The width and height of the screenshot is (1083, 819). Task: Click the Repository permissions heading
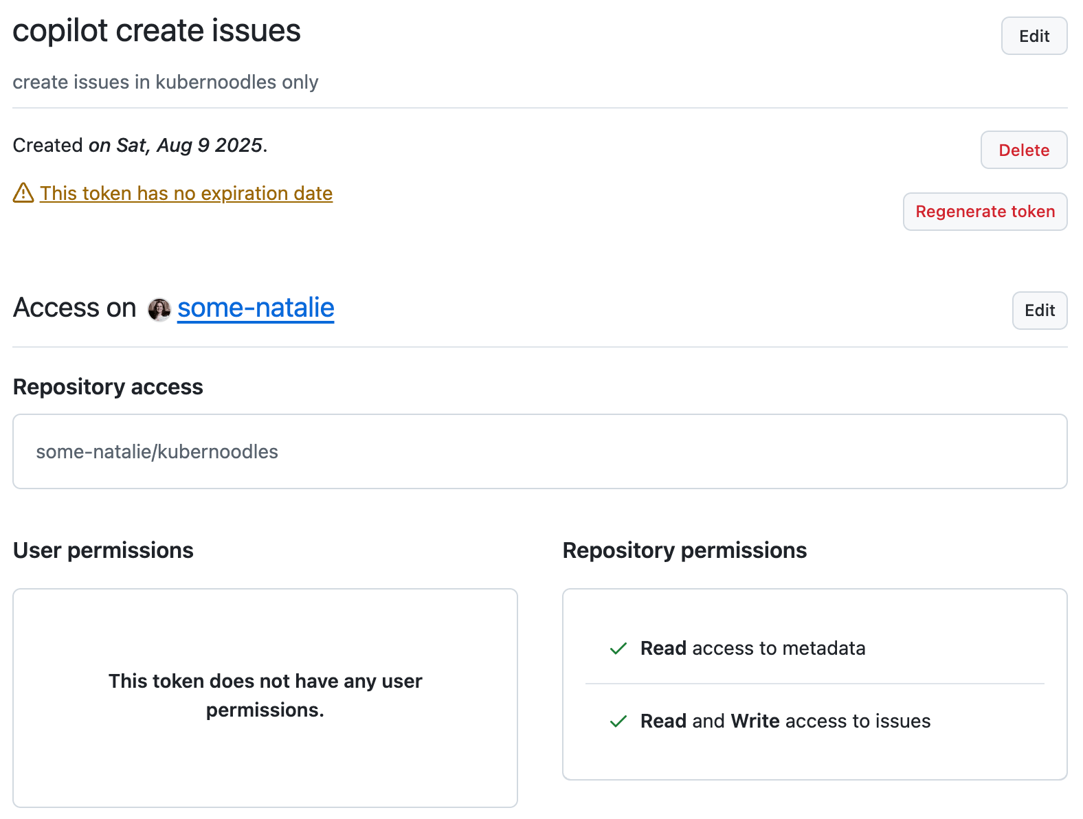pos(684,550)
